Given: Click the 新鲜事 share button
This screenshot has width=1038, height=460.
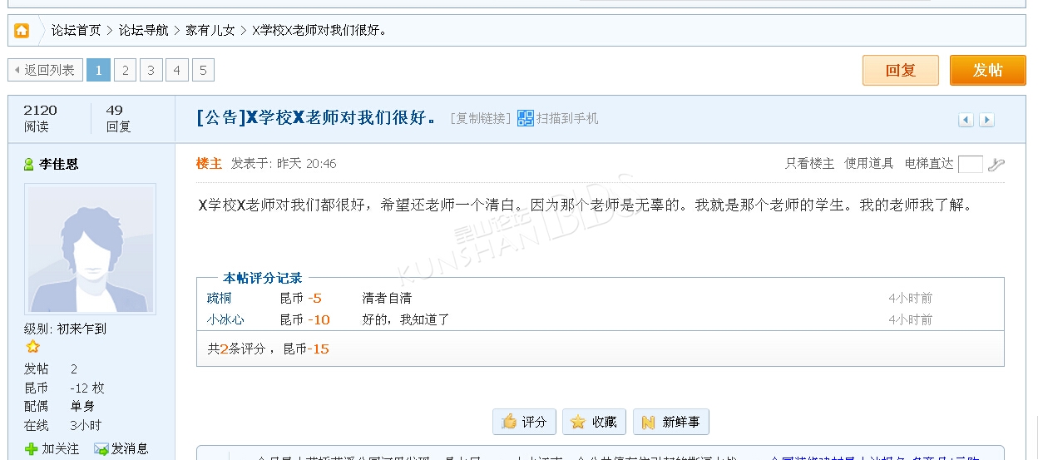Looking at the screenshot, I should point(670,422).
